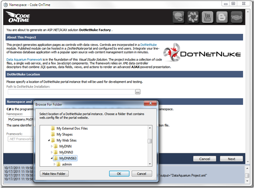
Task: Select the admin folder
Action: [67, 164]
